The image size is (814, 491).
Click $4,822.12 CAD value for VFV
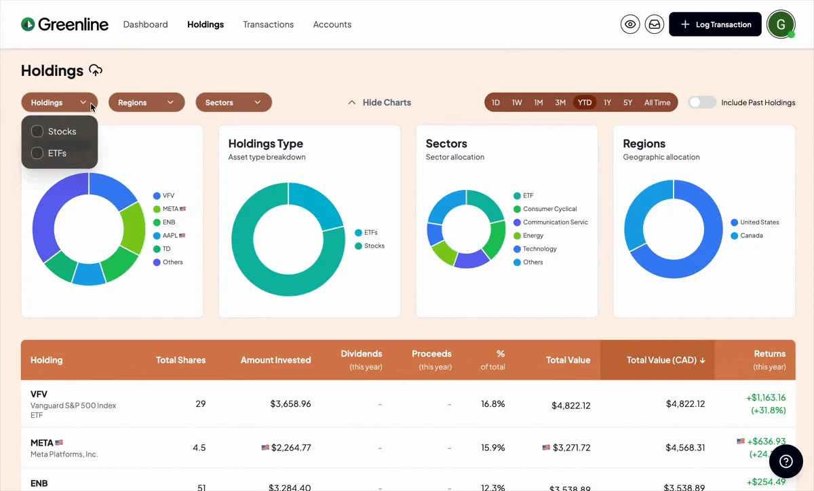(685, 404)
